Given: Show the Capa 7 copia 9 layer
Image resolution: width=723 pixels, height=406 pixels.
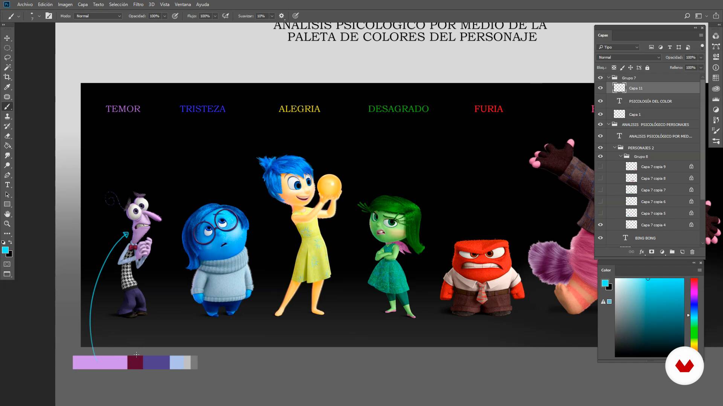Looking at the screenshot, I should point(600,167).
